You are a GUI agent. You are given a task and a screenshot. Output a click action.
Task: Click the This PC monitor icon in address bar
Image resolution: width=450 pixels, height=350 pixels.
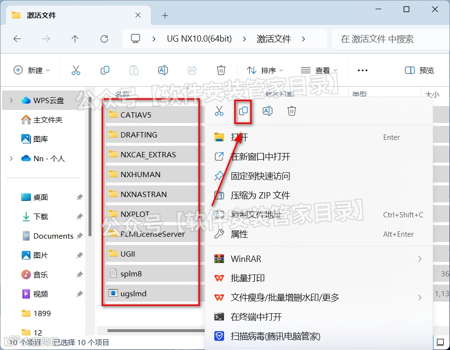pyautogui.click(x=135, y=38)
